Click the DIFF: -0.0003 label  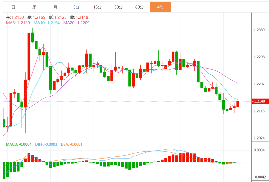46,144
